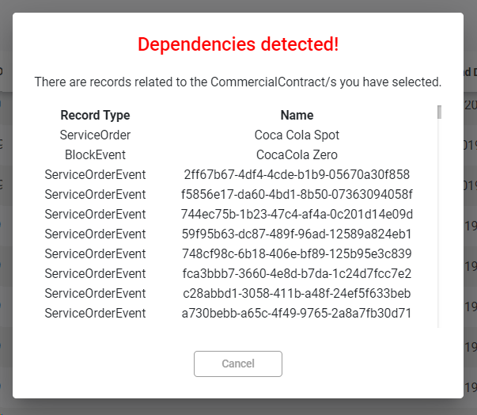Select the Coca Cola Spot record name
This screenshot has height=415, width=477.
click(297, 135)
